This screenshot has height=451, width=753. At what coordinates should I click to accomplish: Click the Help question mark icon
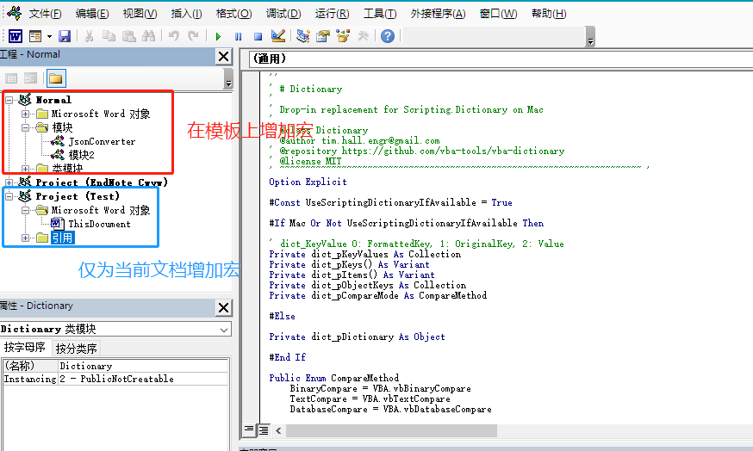coord(388,36)
